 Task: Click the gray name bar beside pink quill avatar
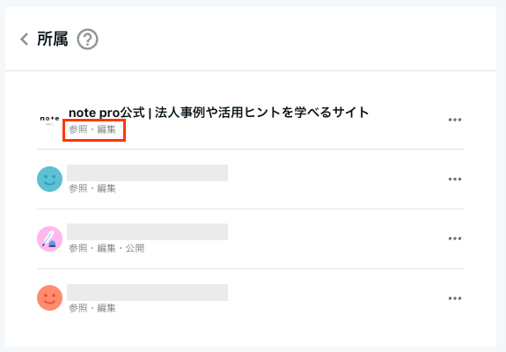pyautogui.click(x=148, y=232)
